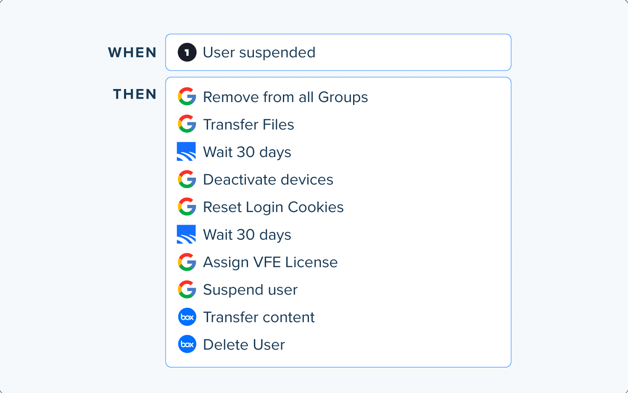Viewport: 628px width, 393px height.
Task: Select the Delete User action text
Action: (x=244, y=345)
